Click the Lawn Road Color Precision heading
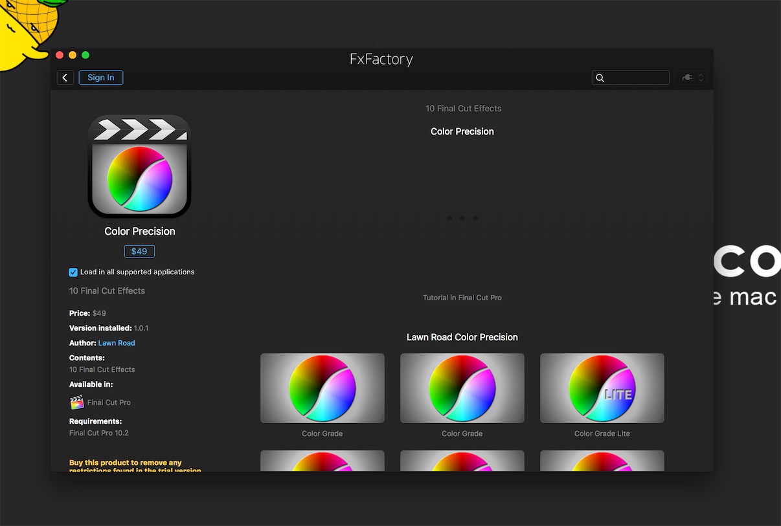This screenshot has width=781, height=526. click(462, 337)
